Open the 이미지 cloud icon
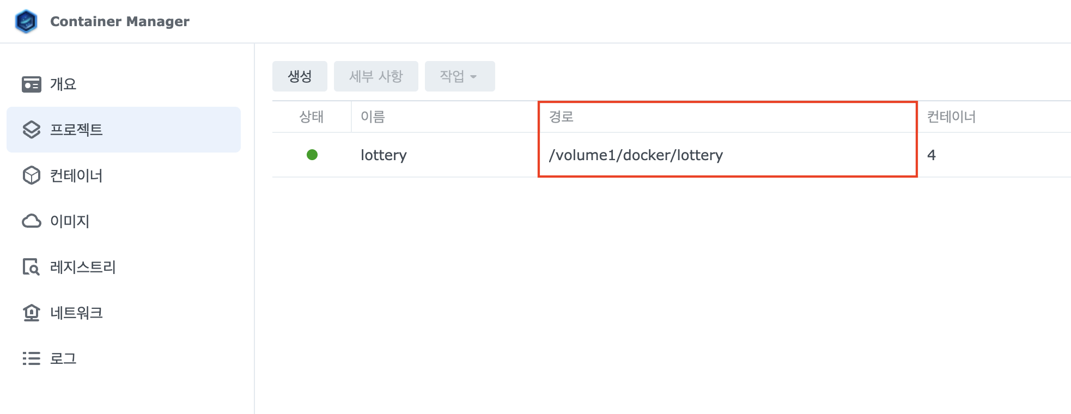The width and height of the screenshot is (1071, 414). [32, 221]
